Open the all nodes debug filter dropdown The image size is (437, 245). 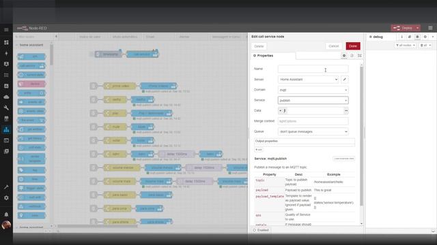coord(406,46)
